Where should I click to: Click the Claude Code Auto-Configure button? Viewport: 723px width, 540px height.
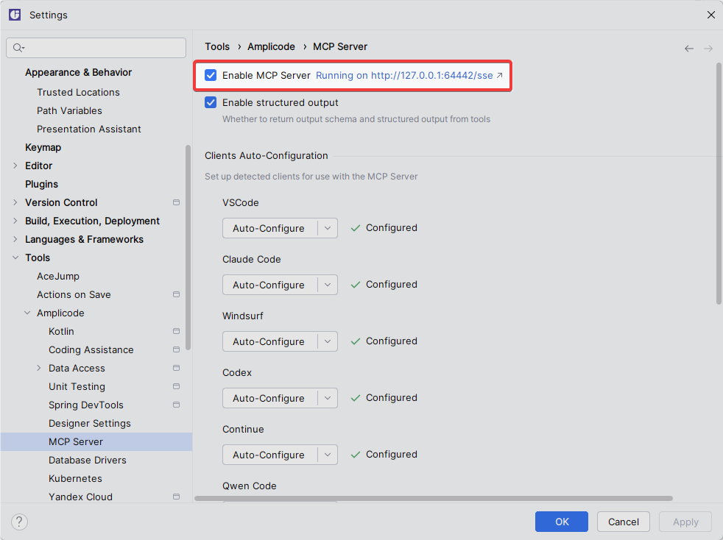coord(269,285)
